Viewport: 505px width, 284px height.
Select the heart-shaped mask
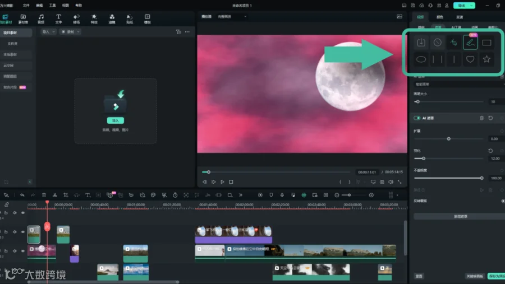470,59
